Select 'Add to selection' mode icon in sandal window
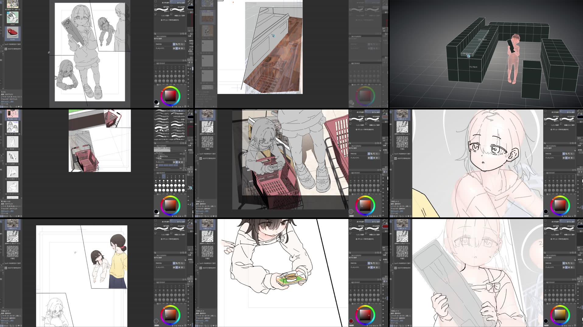This screenshot has height=327, width=583. pyautogui.click(x=177, y=44)
